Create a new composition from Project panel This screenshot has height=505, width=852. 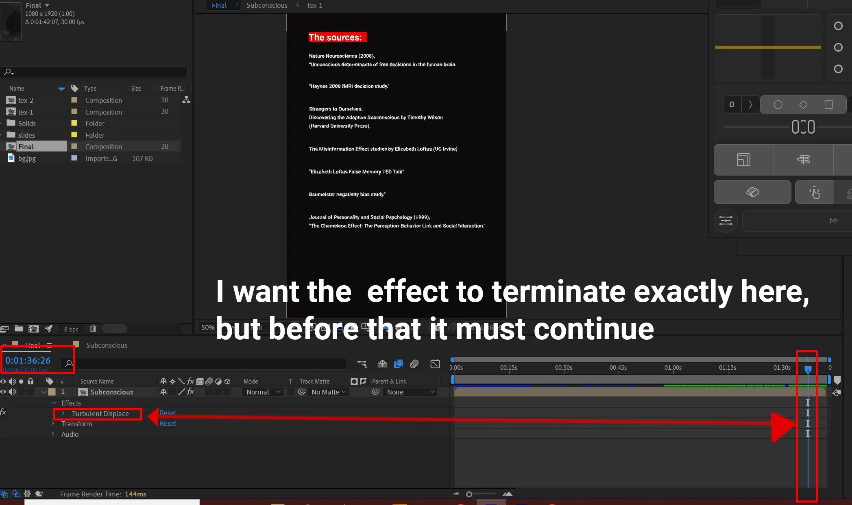[x=34, y=329]
